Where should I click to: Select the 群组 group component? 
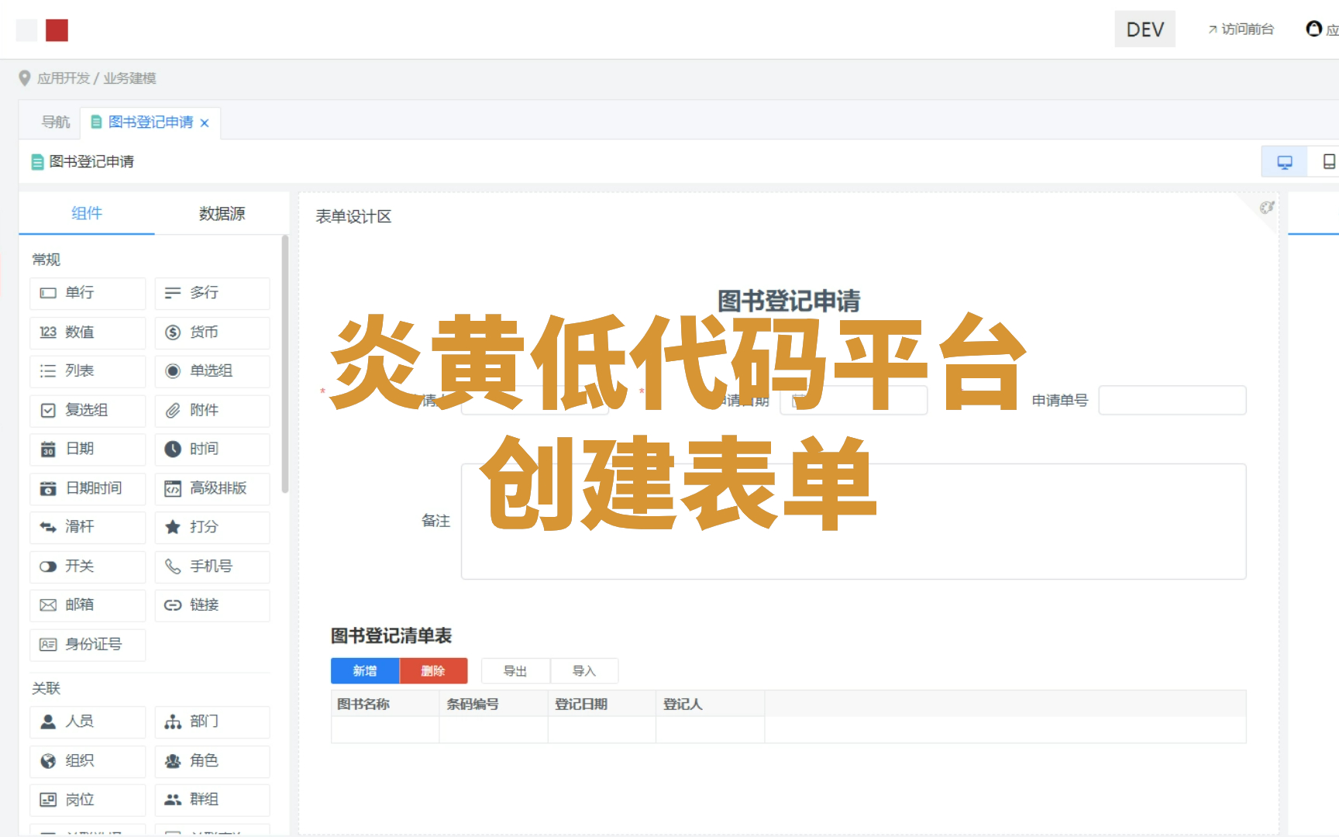(212, 800)
